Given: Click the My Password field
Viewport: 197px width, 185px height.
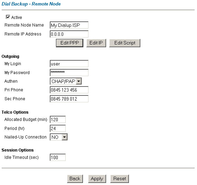Looking at the screenshot, I should click(69, 73).
